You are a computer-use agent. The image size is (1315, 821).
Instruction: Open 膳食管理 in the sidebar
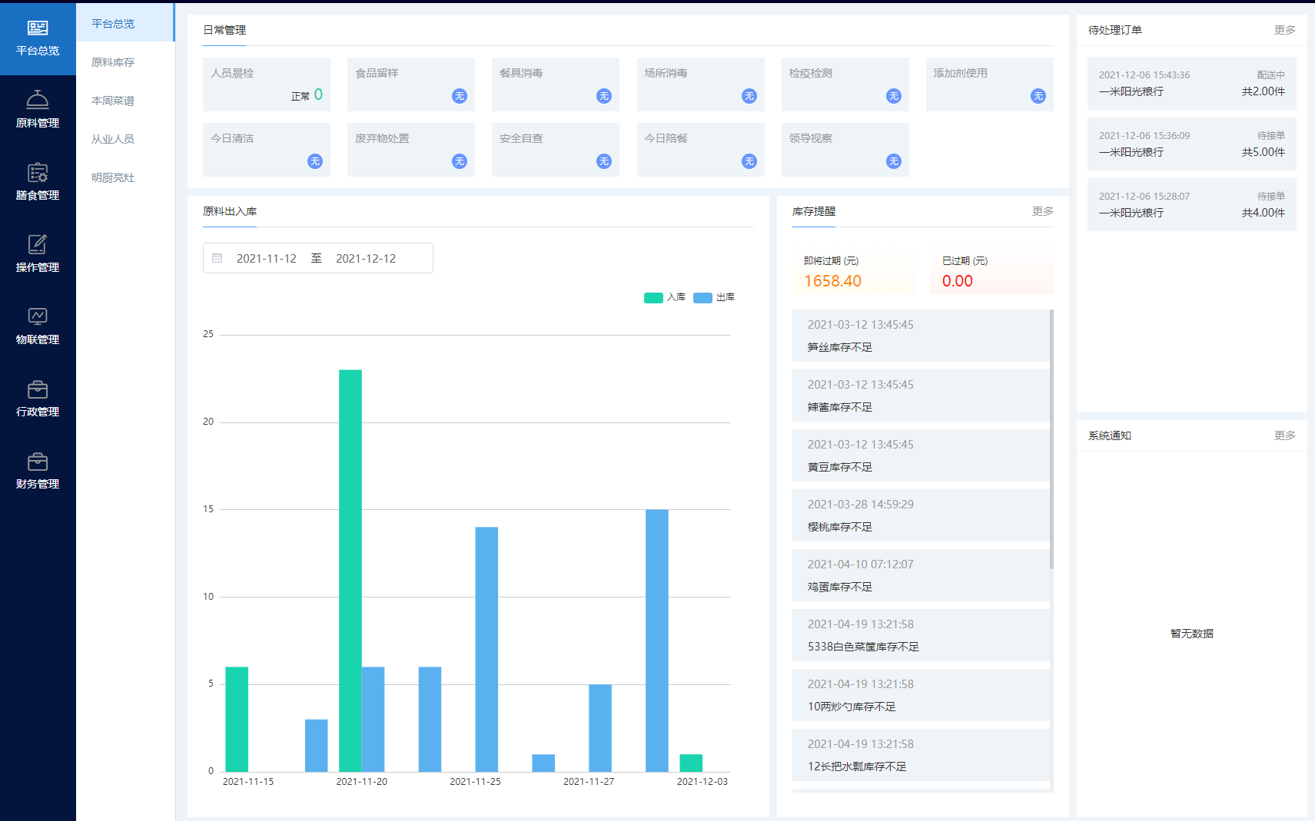(x=38, y=174)
